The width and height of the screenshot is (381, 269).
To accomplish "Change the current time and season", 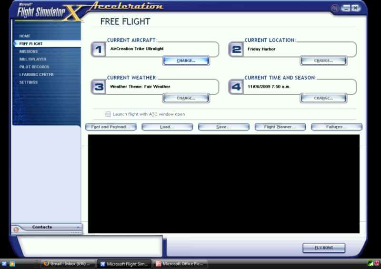I will click(x=323, y=98).
